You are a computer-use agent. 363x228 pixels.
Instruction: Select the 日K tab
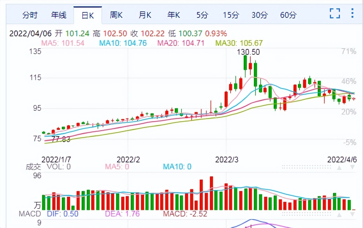click(87, 16)
